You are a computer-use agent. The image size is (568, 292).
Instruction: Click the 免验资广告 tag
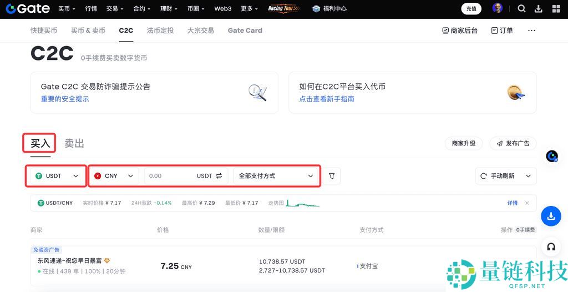tap(47, 250)
